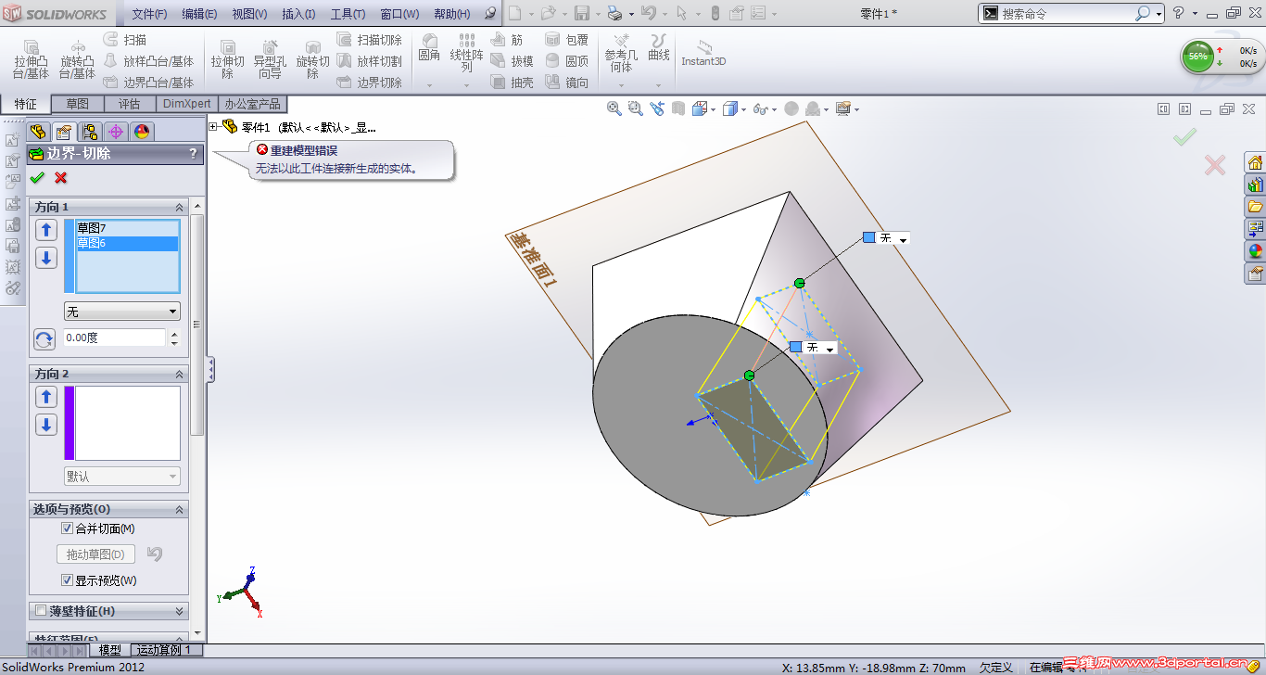Image resolution: width=1266 pixels, height=675 pixels.
Task: Select the 旋转凸台/基体 revolve boss tool
Action: click(78, 59)
